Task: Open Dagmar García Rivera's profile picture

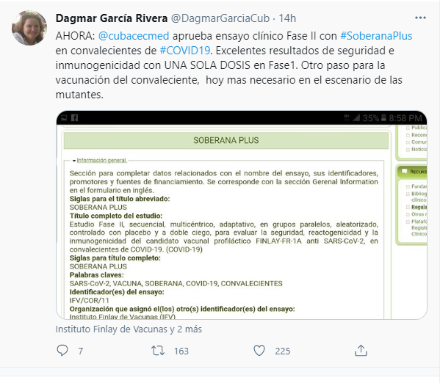Action: [29, 28]
